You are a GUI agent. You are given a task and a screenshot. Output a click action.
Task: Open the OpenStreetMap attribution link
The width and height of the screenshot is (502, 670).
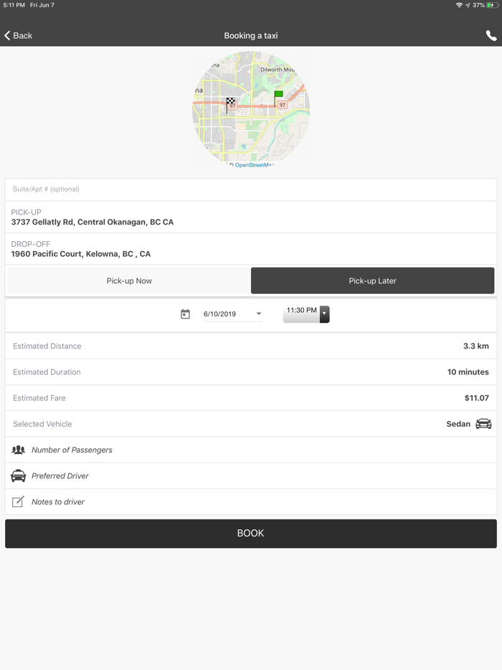[x=254, y=165]
